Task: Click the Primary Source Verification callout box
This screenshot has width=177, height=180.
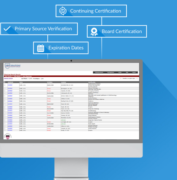Action: pyautogui.click(x=39, y=29)
